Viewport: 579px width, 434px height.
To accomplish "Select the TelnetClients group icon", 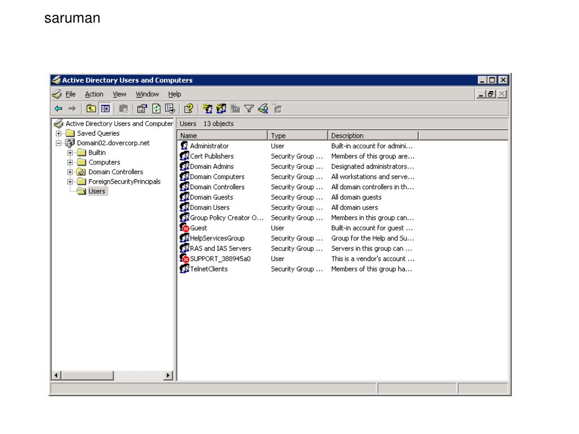I will pos(184,269).
